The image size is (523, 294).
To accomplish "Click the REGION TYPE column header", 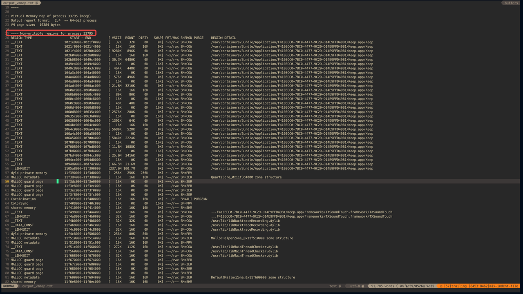I will pos(21,38).
